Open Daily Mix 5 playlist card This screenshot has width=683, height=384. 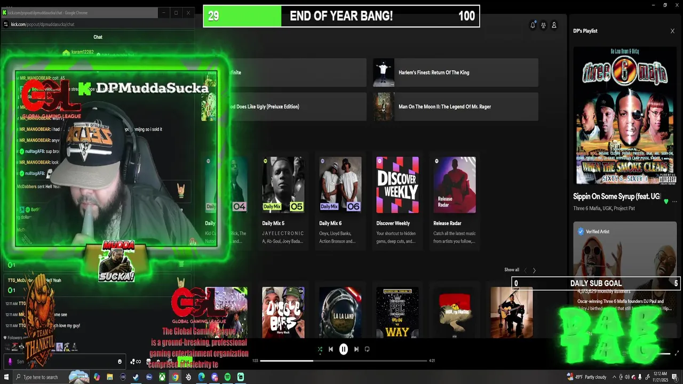283,201
